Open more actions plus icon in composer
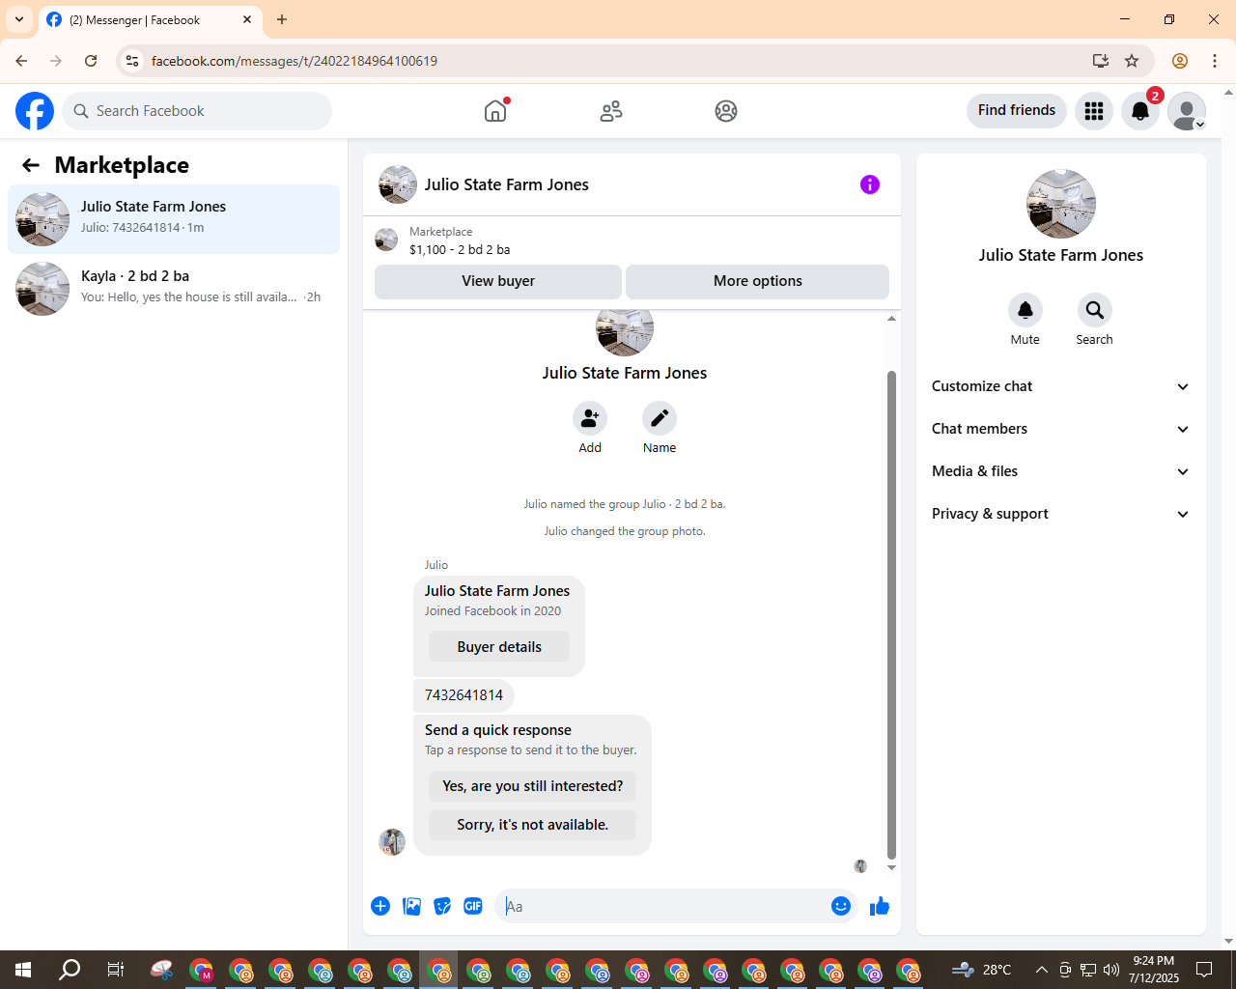The height and width of the screenshot is (989, 1236). coord(380,906)
